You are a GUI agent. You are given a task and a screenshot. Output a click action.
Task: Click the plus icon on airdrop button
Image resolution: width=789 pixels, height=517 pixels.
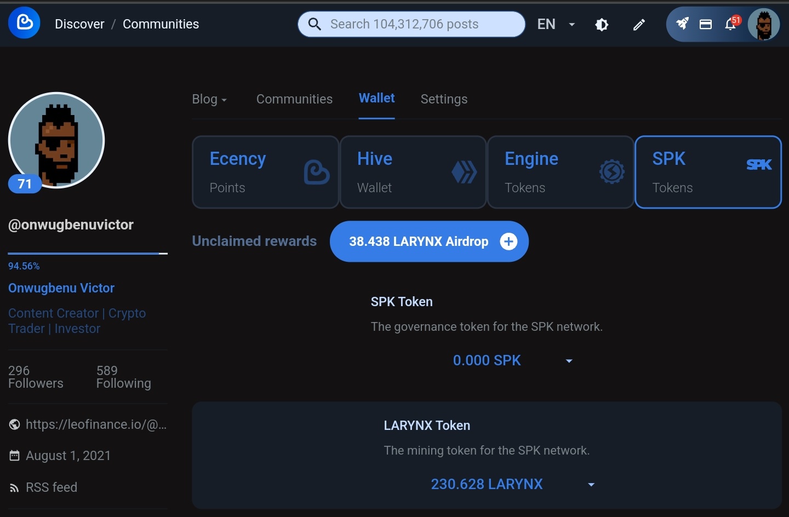(508, 242)
